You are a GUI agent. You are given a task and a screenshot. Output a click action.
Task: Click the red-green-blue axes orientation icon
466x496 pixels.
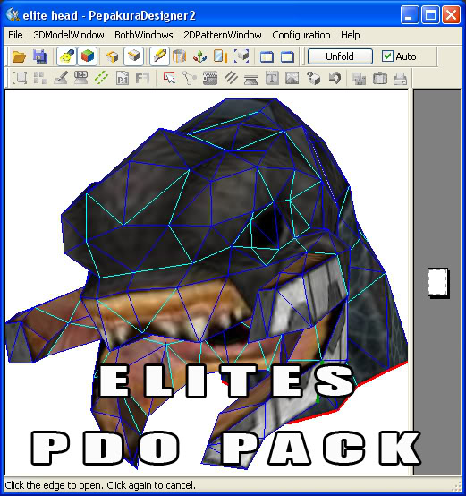[199, 56]
